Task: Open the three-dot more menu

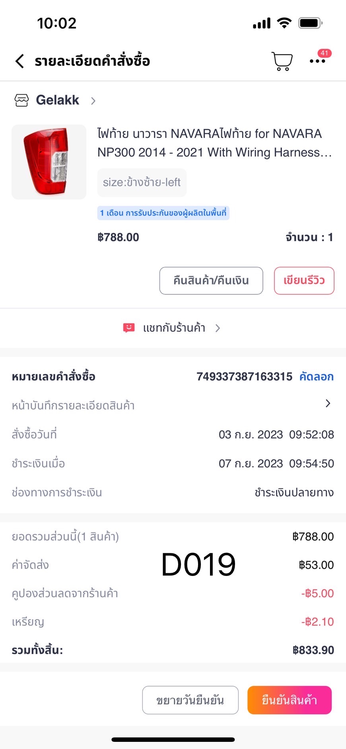Action: (x=317, y=61)
